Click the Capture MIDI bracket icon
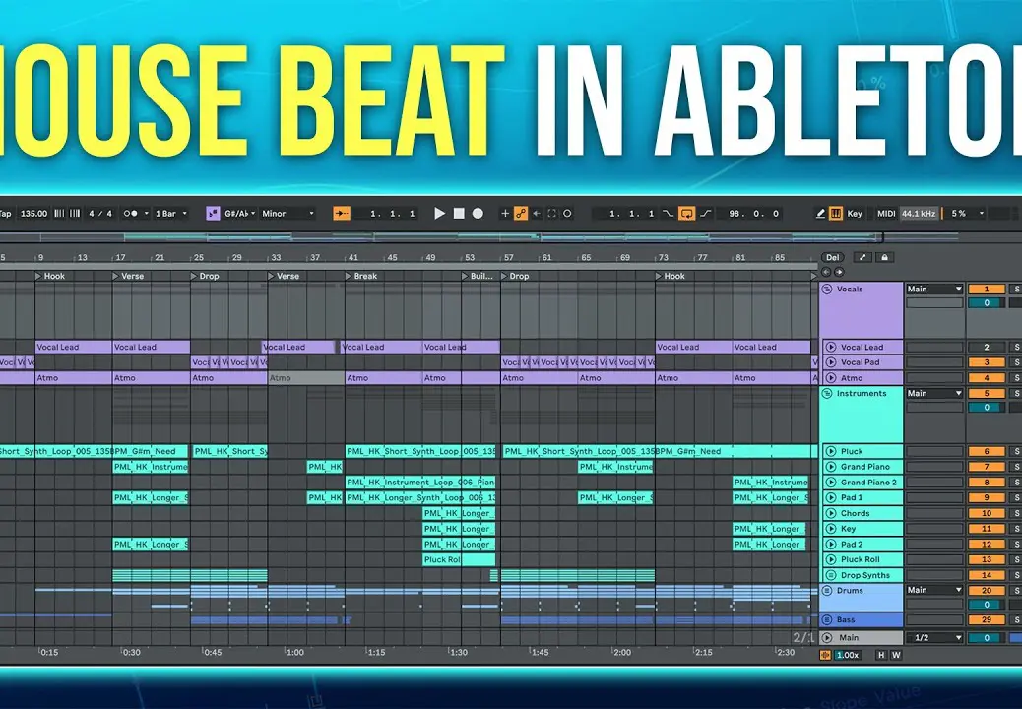Viewport: 1022px width, 709px height. click(552, 213)
